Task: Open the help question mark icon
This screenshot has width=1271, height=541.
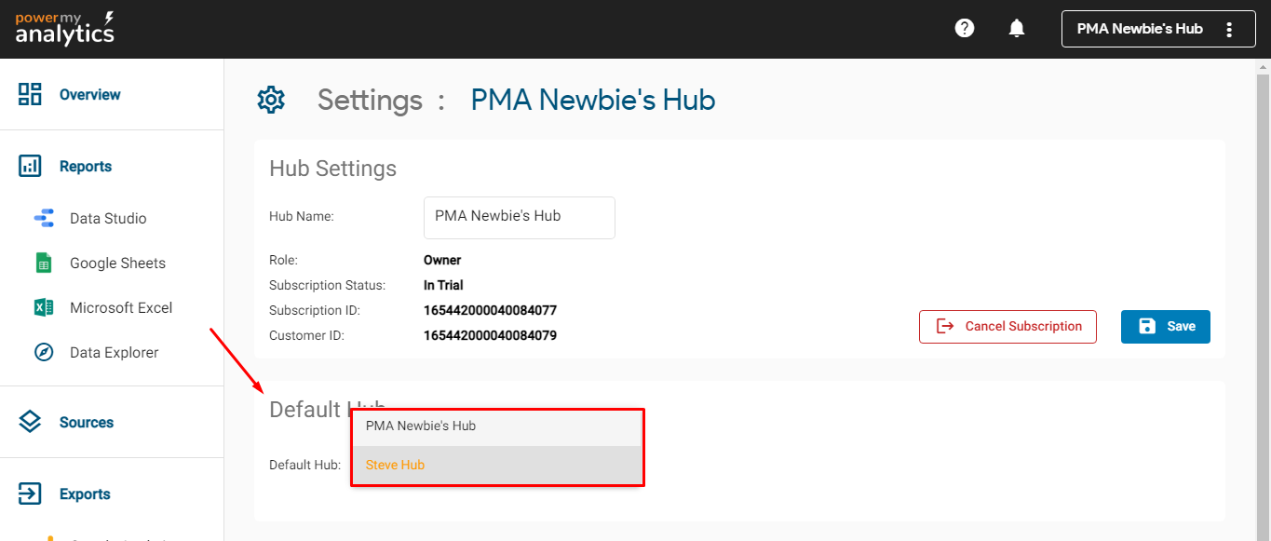Action: pos(965,29)
